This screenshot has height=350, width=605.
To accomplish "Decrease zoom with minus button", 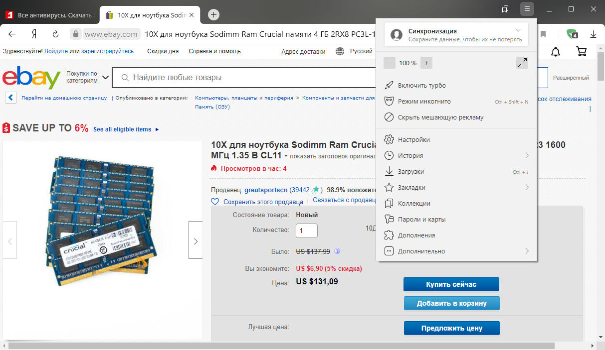I will click(390, 63).
